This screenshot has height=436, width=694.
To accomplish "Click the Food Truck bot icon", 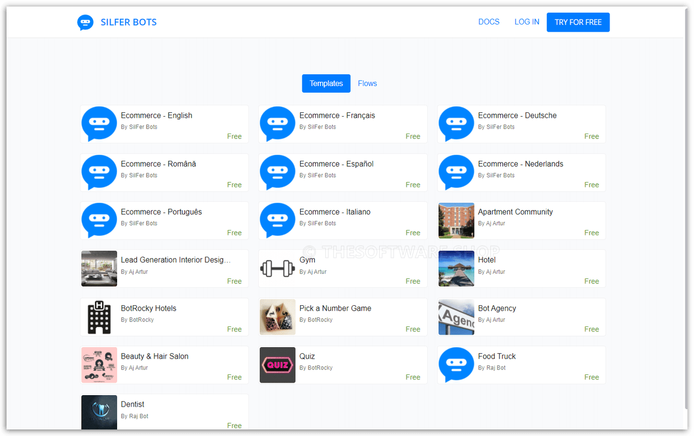I will 456,365.
